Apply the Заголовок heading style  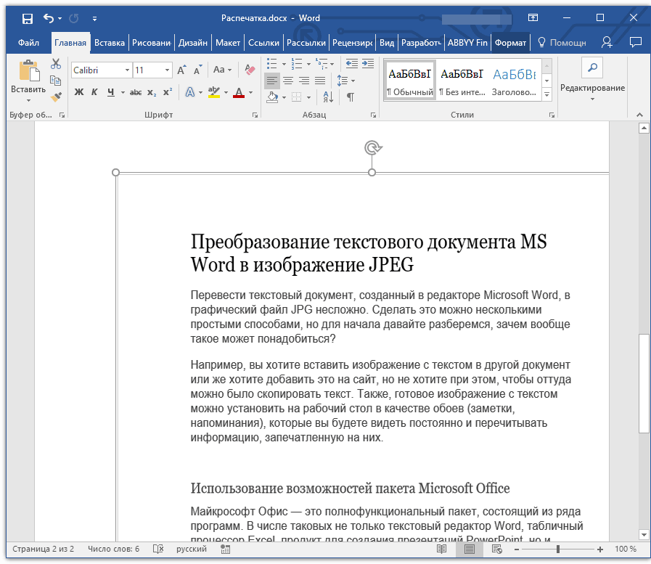514,81
